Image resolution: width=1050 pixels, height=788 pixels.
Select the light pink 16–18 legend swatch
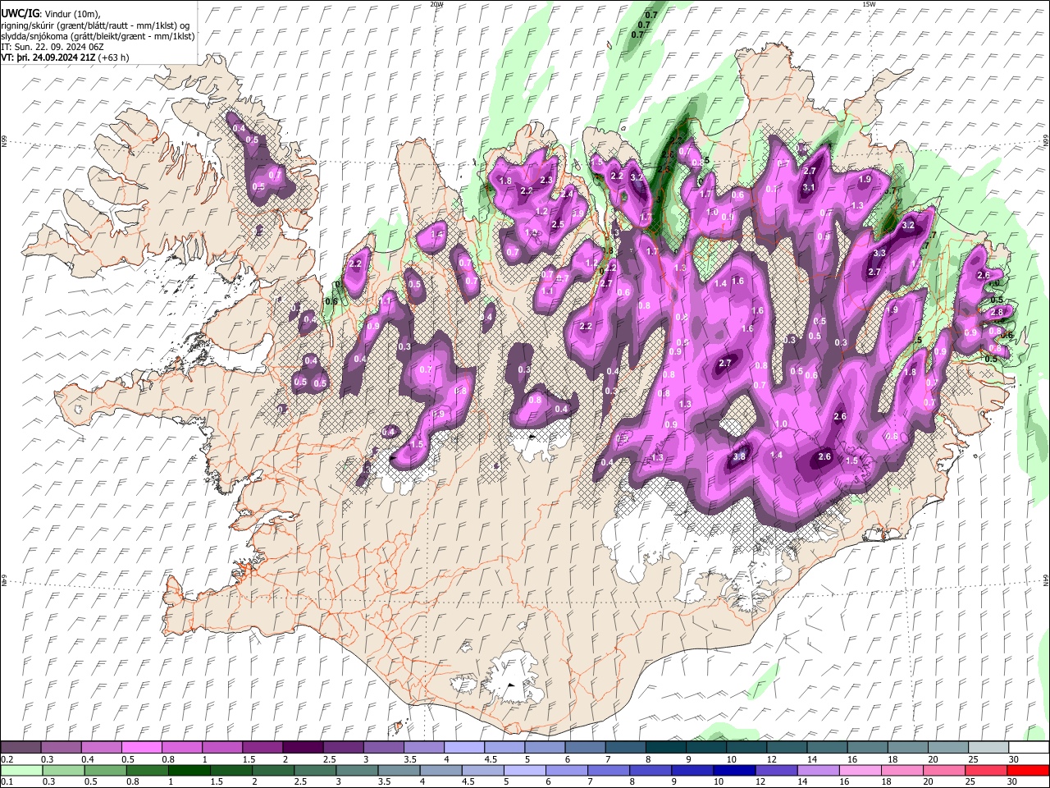(x=860, y=771)
